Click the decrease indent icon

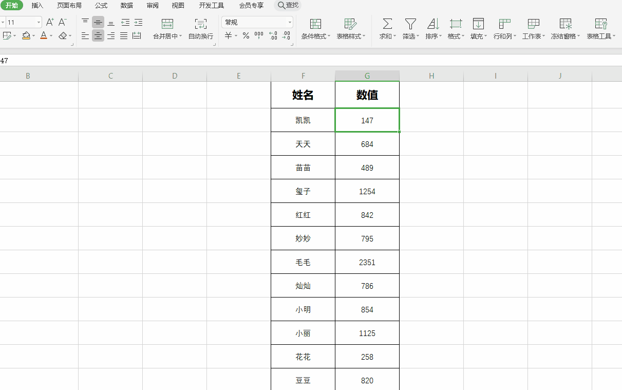coord(125,22)
